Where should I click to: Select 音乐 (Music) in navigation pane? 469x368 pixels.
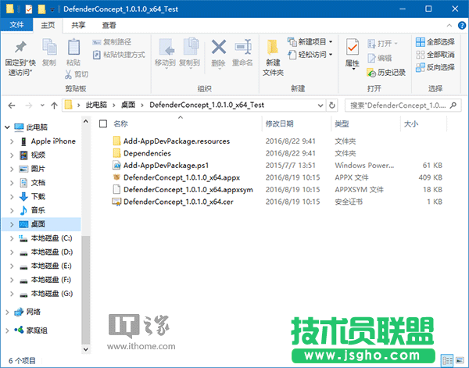pyautogui.click(x=38, y=210)
